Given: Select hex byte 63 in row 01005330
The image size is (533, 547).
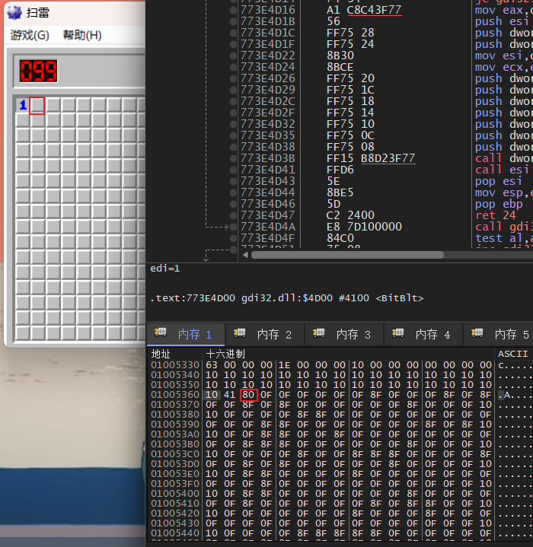Looking at the screenshot, I should [x=212, y=365].
